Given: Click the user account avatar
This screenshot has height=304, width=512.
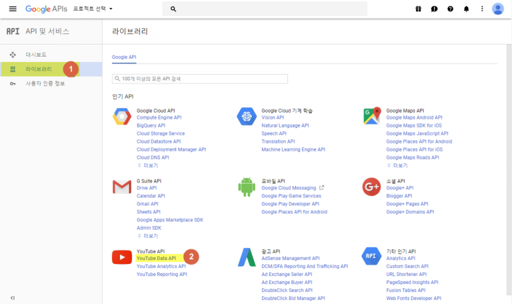Looking at the screenshot, I should pyautogui.click(x=498, y=9).
